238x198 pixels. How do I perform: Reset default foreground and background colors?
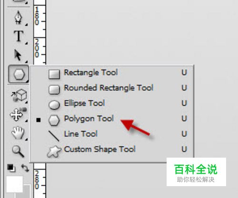point(11,168)
